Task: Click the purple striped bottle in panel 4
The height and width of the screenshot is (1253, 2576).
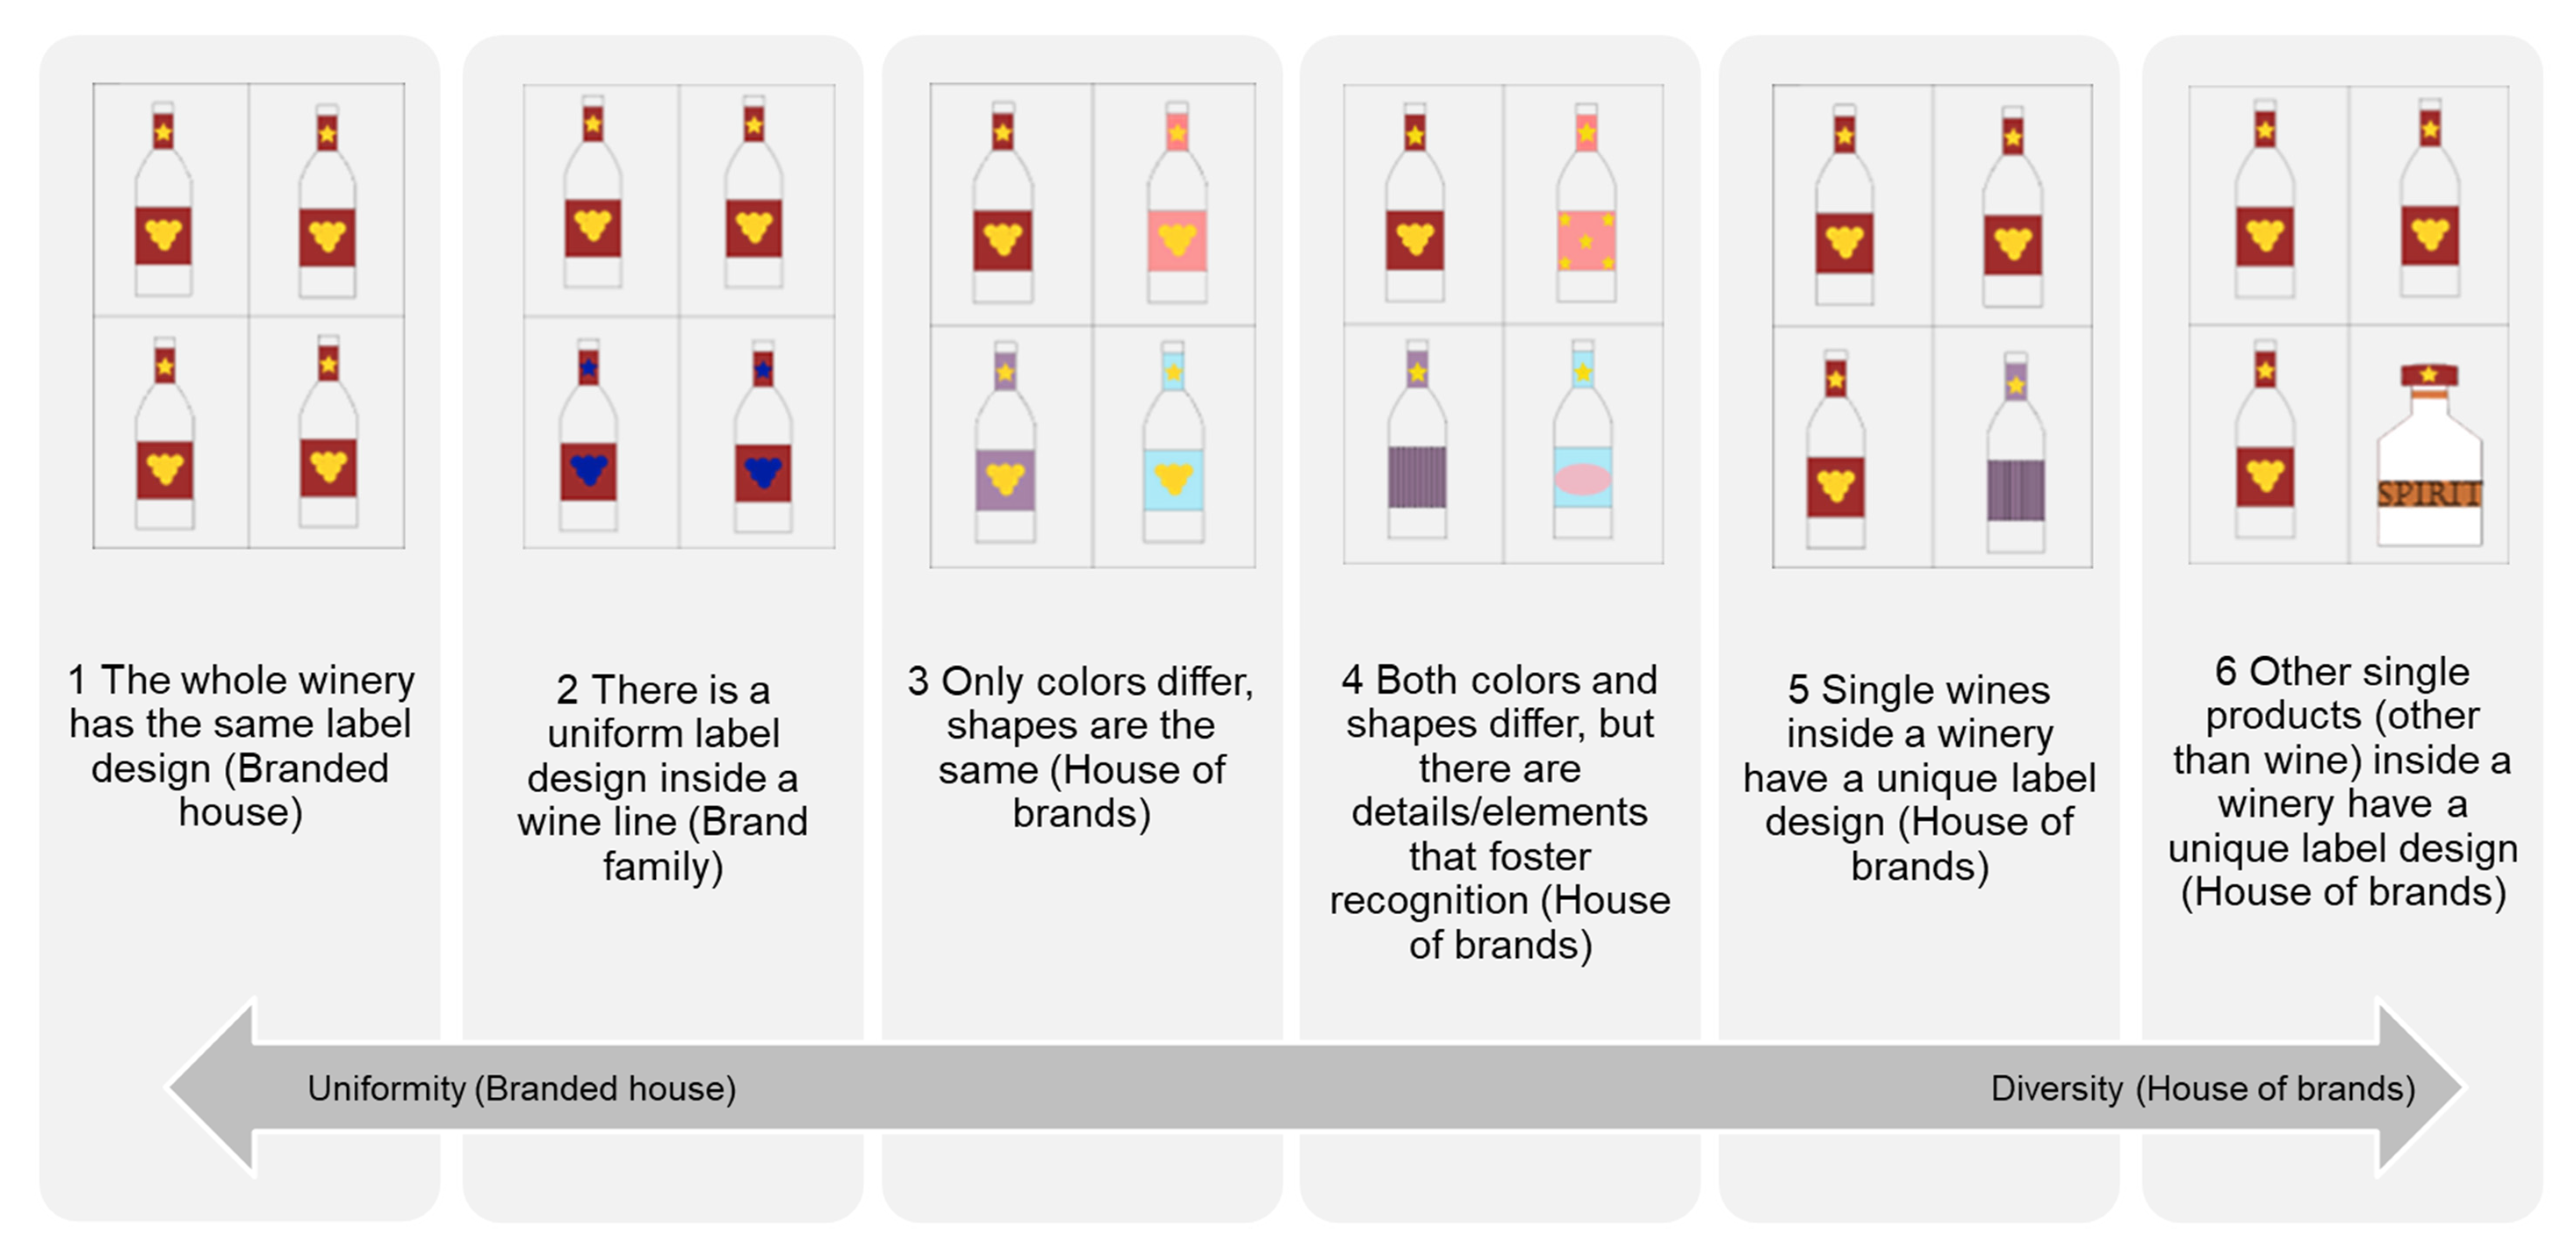Action: pyautogui.click(x=1416, y=444)
